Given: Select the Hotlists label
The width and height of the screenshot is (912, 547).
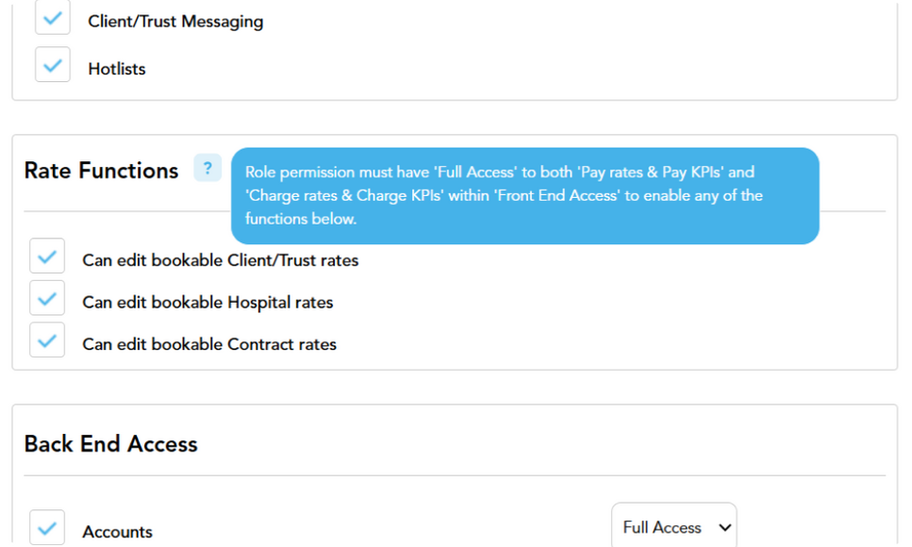Looking at the screenshot, I should pyautogui.click(x=116, y=69).
